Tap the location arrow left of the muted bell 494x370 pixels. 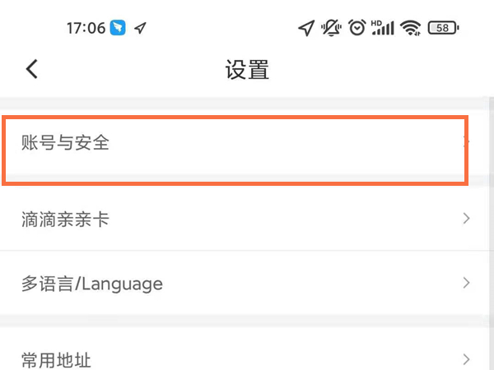306,28
